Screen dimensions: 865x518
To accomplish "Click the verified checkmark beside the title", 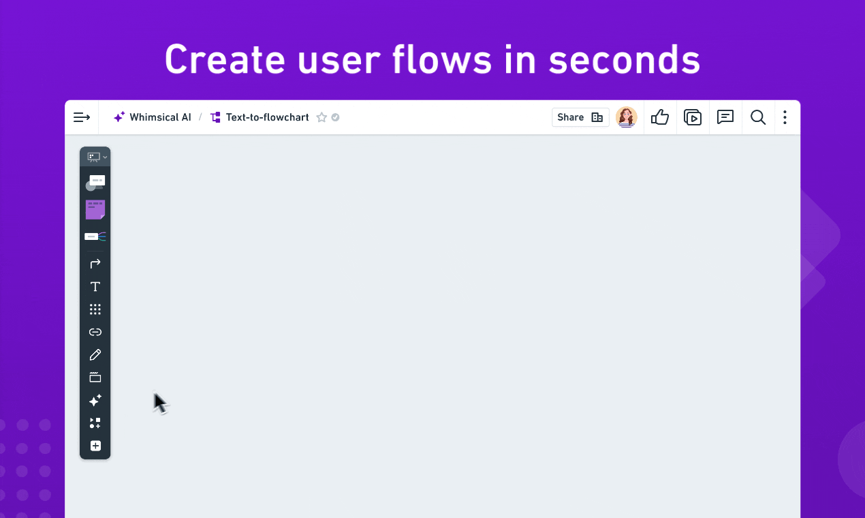I will point(335,117).
